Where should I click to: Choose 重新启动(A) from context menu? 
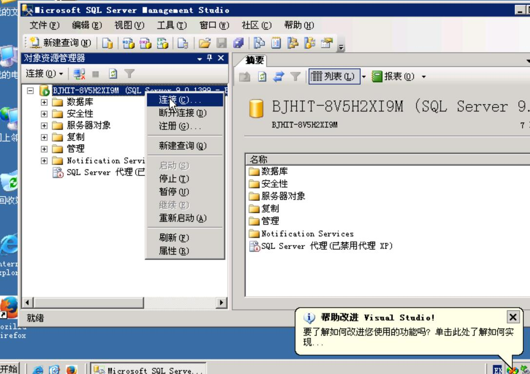click(185, 218)
